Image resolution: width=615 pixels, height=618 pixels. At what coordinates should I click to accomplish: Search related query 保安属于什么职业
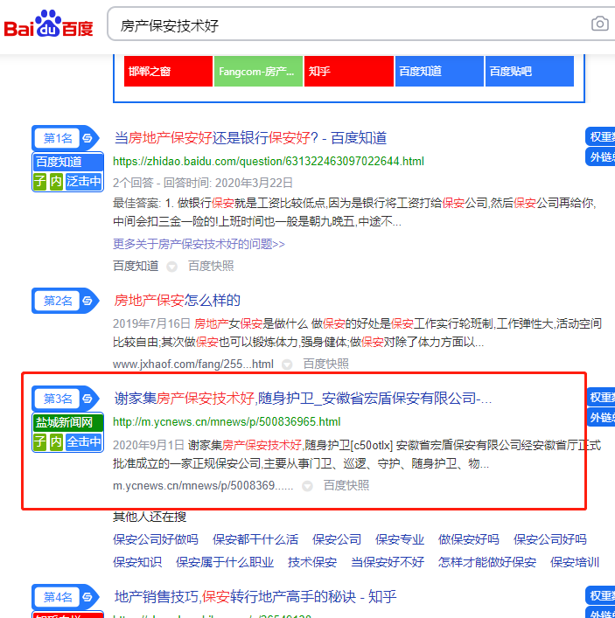(225, 562)
